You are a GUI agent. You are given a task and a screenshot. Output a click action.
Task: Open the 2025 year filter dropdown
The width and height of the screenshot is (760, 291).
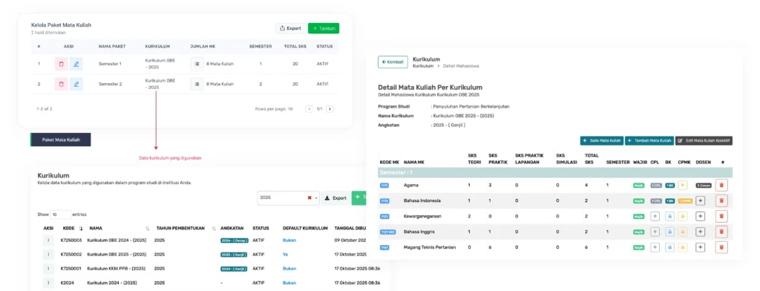pos(289,198)
